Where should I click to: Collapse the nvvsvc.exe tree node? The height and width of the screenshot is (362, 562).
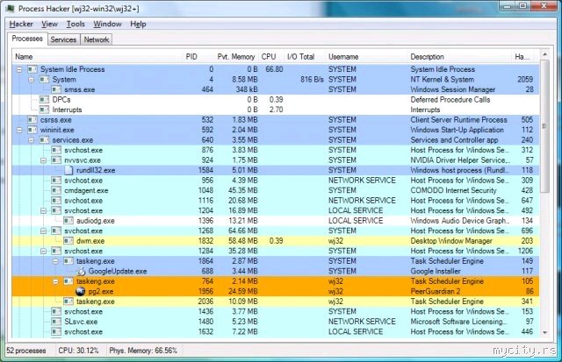coord(44,160)
